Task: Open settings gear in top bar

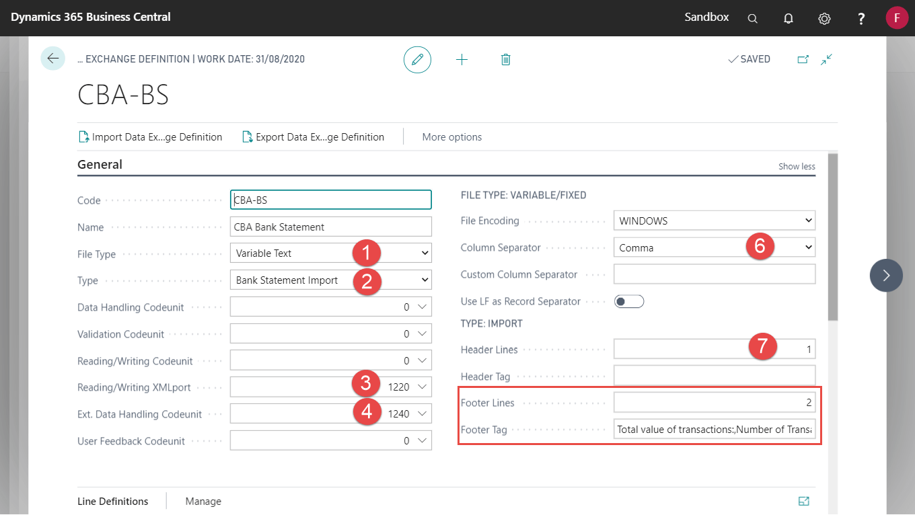Action: tap(824, 18)
